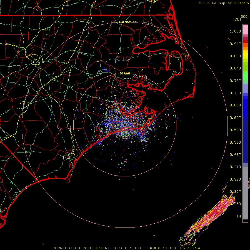Click the 0.573 scale value
Screen dimensions: 250x250
coord(235,130)
